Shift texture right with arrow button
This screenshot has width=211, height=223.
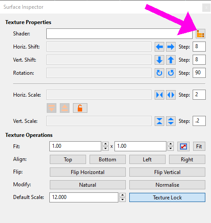[171, 47]
